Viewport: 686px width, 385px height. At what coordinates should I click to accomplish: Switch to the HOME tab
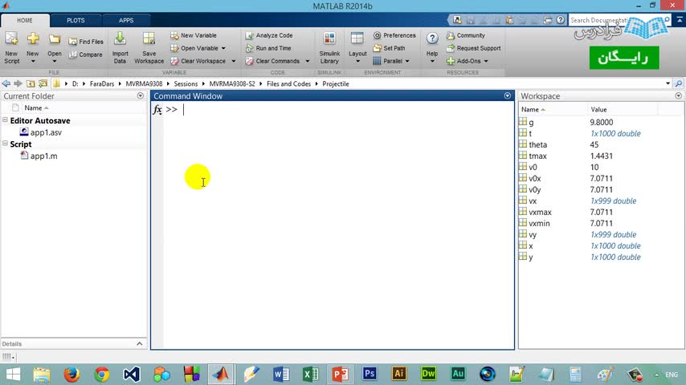(25, 21)
